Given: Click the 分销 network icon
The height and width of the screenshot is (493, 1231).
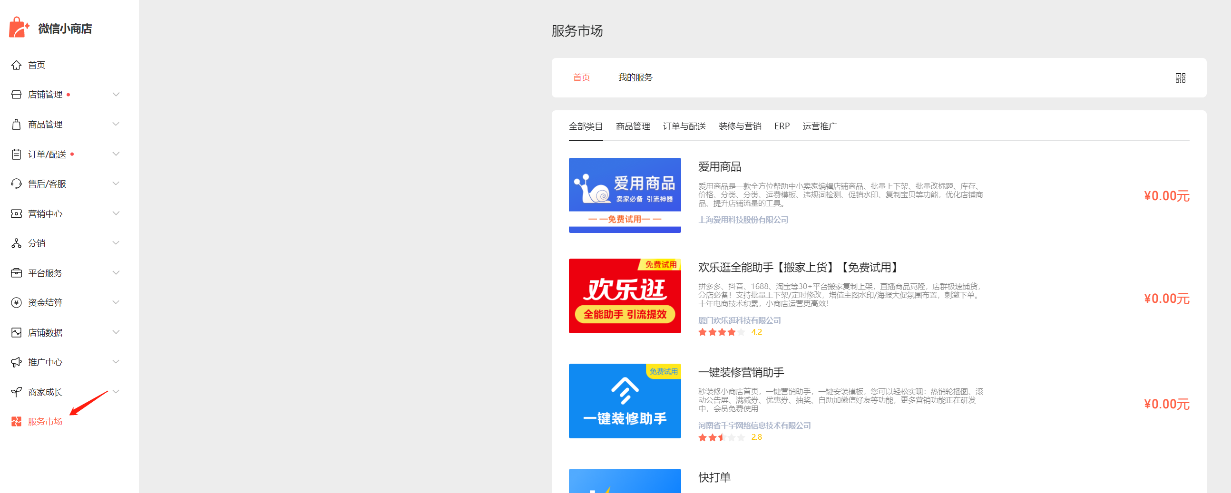Looking at the screenshot, I should [16, 243].
